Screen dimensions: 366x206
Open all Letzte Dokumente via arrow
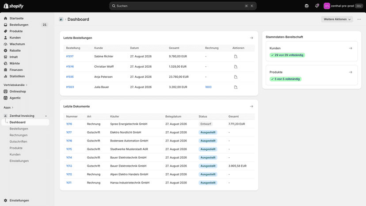click(252, 106)
